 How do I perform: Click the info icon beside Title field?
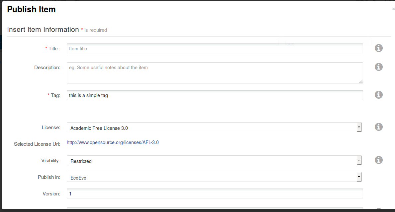[379, 48]
